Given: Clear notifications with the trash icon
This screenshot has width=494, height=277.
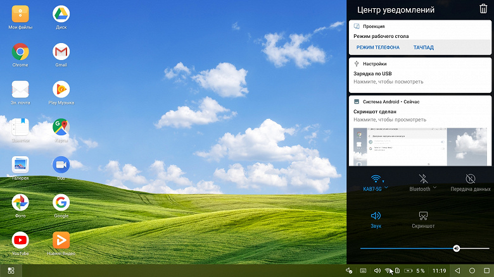Looking at the screenshot, I should click(x=483, y=9).
